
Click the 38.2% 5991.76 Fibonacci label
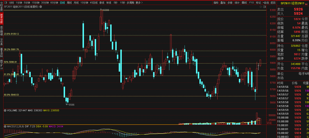pyautogui.click(x=11, y=49)
